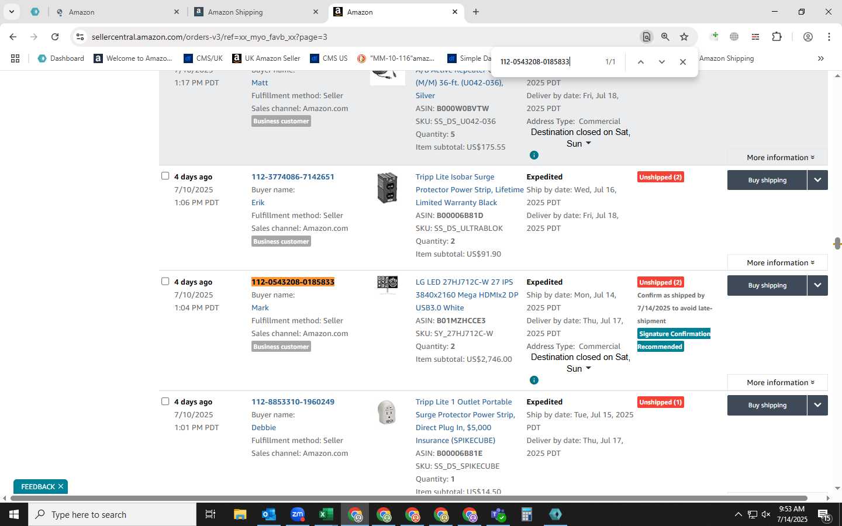Buy shipping for Debbie's order
Screen dimensions: 842x526
coord(767,405)
